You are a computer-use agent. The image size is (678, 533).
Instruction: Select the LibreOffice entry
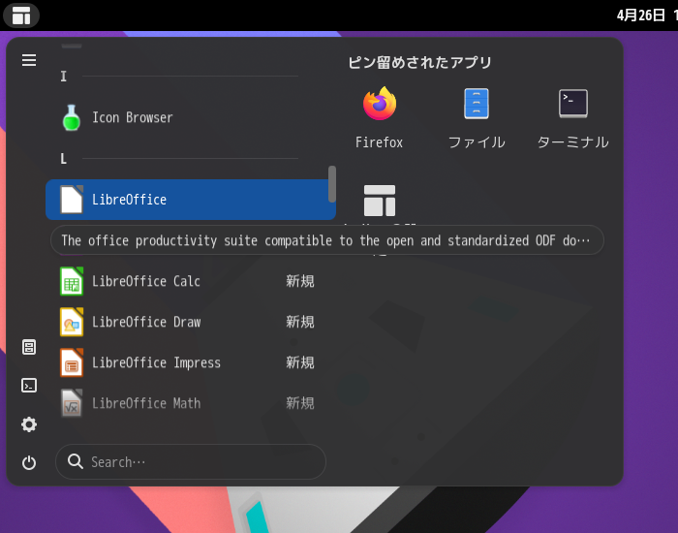[190, 200]
